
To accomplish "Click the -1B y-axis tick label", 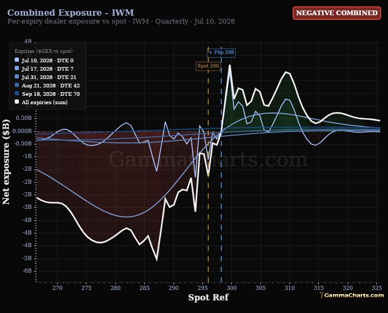I will 27,156.
